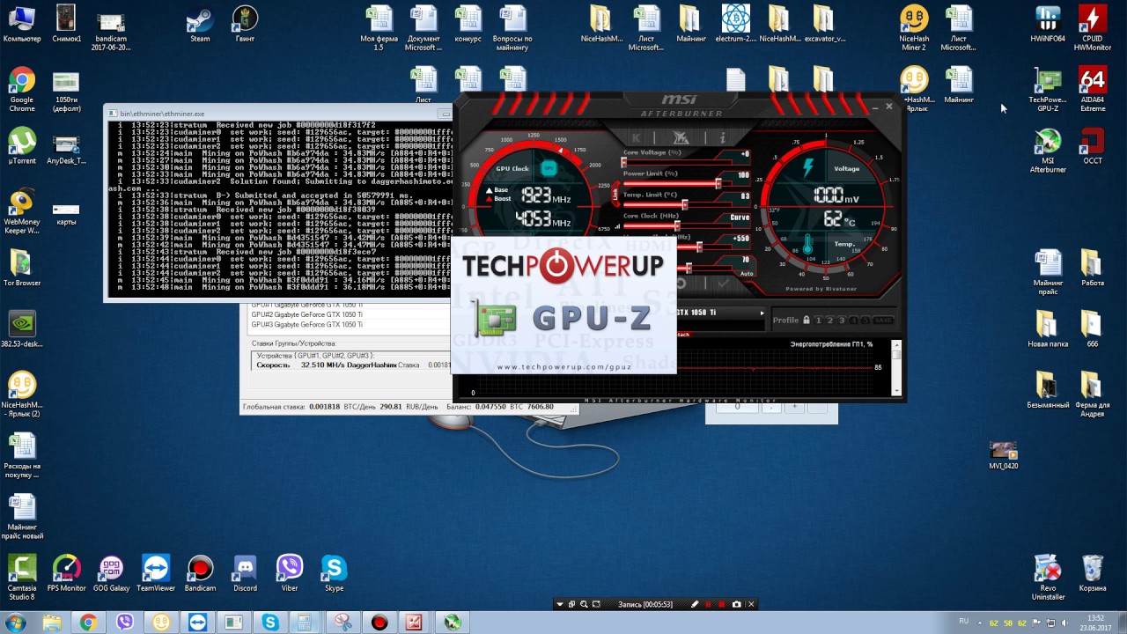
Task: Click the Bandicam pencil draw icon
Action: pos(695,604)
